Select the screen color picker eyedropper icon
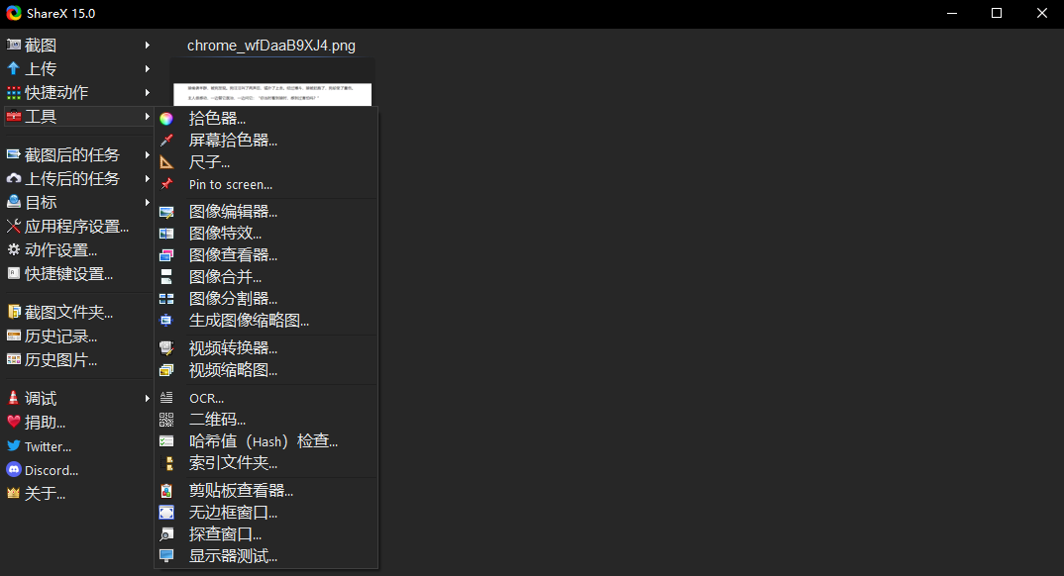The height and width of the screenshot is (576, 1064). pyautogui.click(x=166, y=141)
